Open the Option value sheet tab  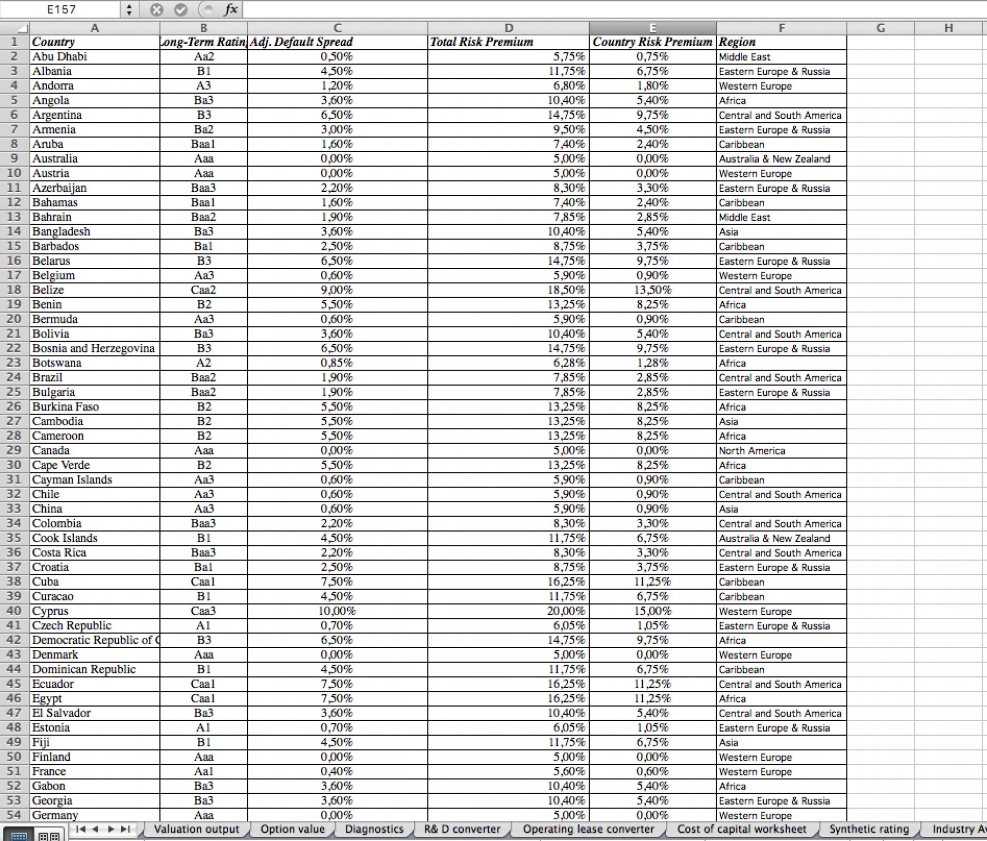pyautogui.click(x=293, y=829)
